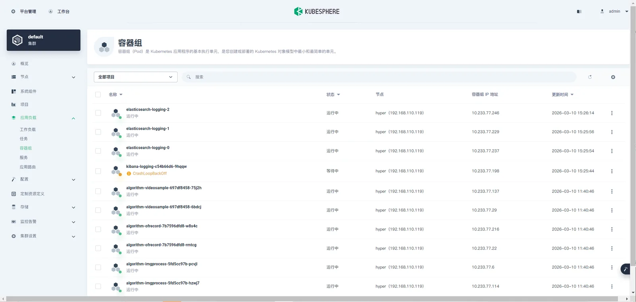Open table column settings gear
Viewport: 636px width, 302px height.
tap(613, 77)
